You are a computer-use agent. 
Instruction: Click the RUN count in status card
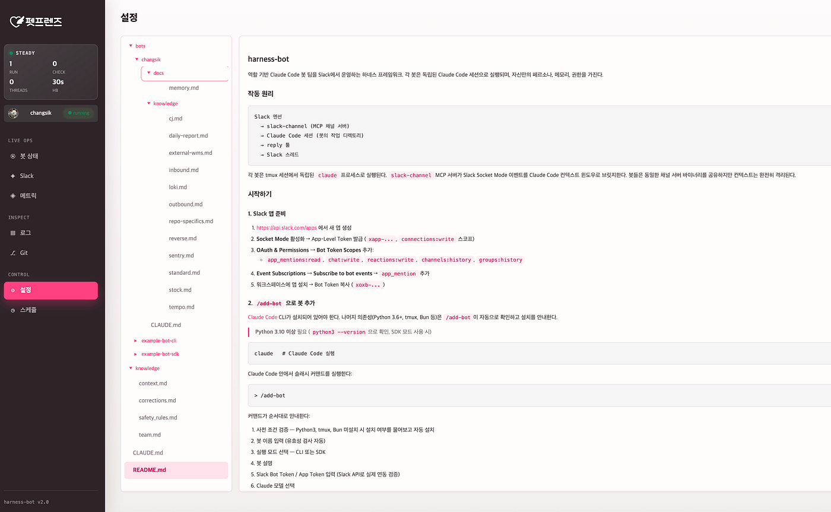coord(11,63)
